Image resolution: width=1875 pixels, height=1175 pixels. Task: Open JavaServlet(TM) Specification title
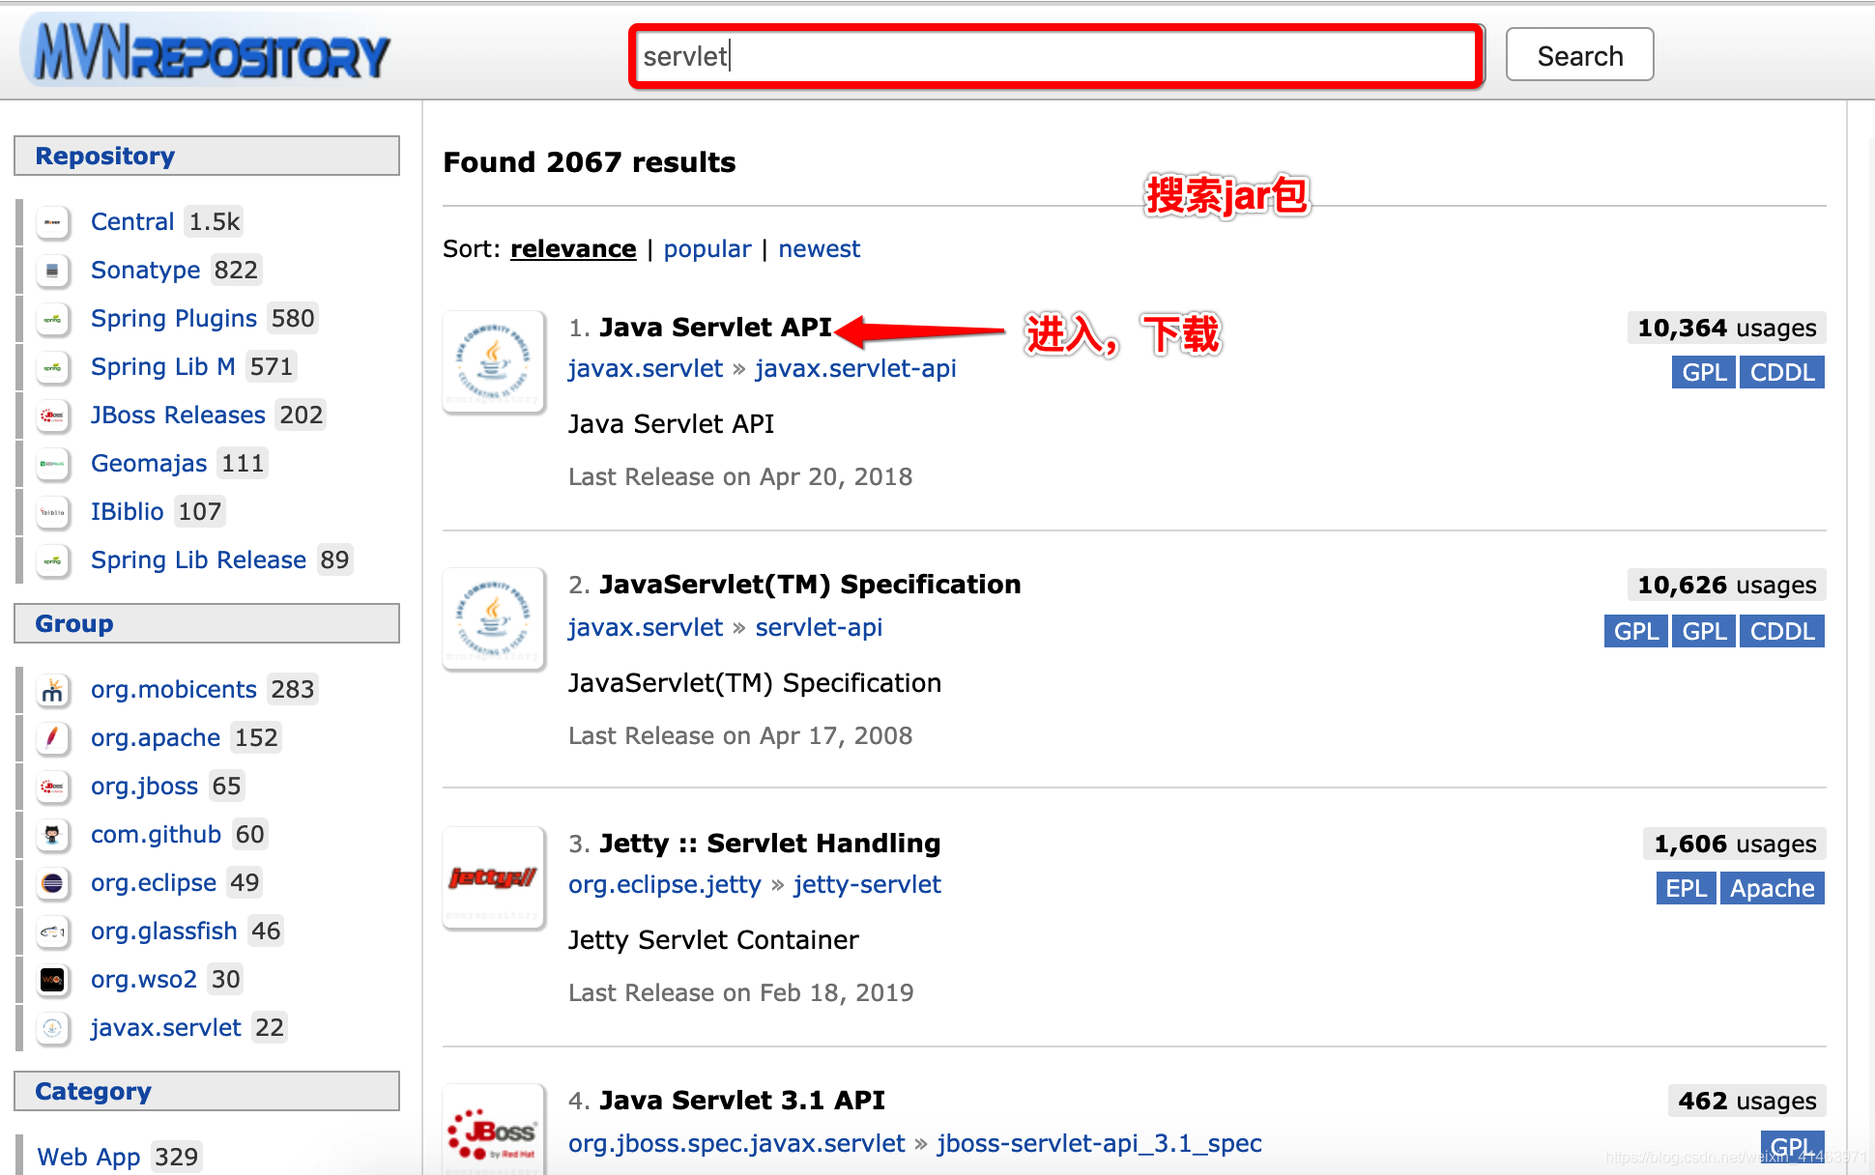810,585
